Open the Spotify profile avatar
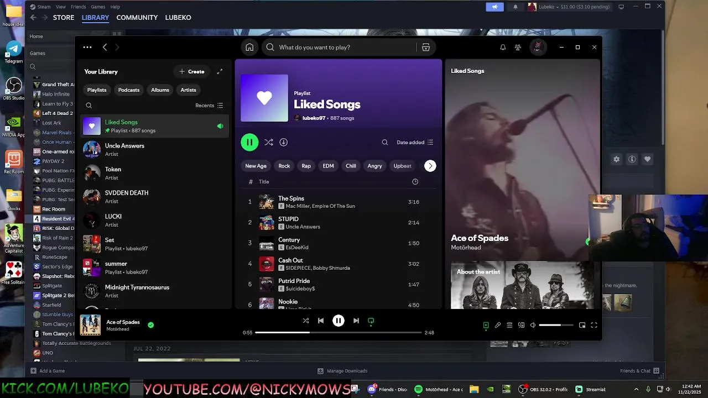 tap(538, 47)
